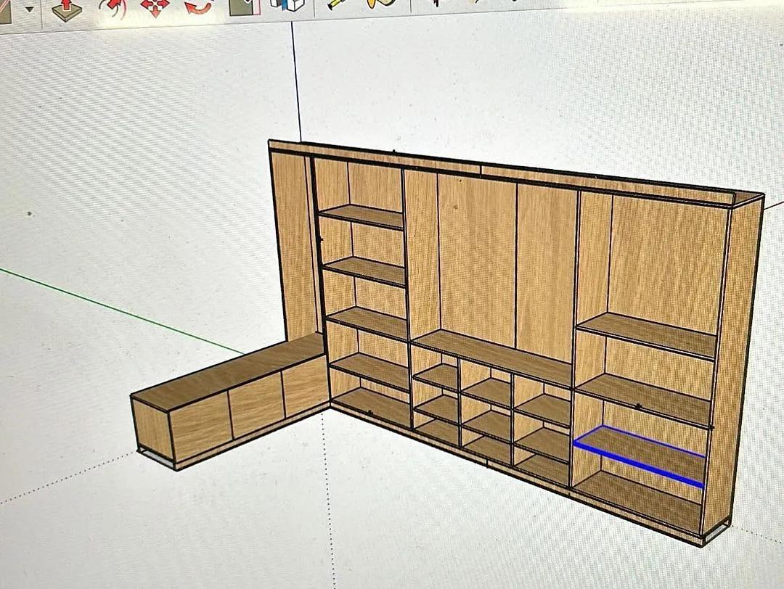784x589 pixels.
Task: Select the blue-highlighted shelf in the model
Action: [x=640, y=454]
